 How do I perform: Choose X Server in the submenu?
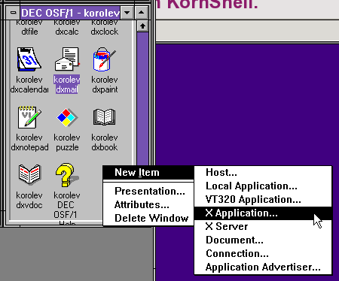click(x=263, y=226)
